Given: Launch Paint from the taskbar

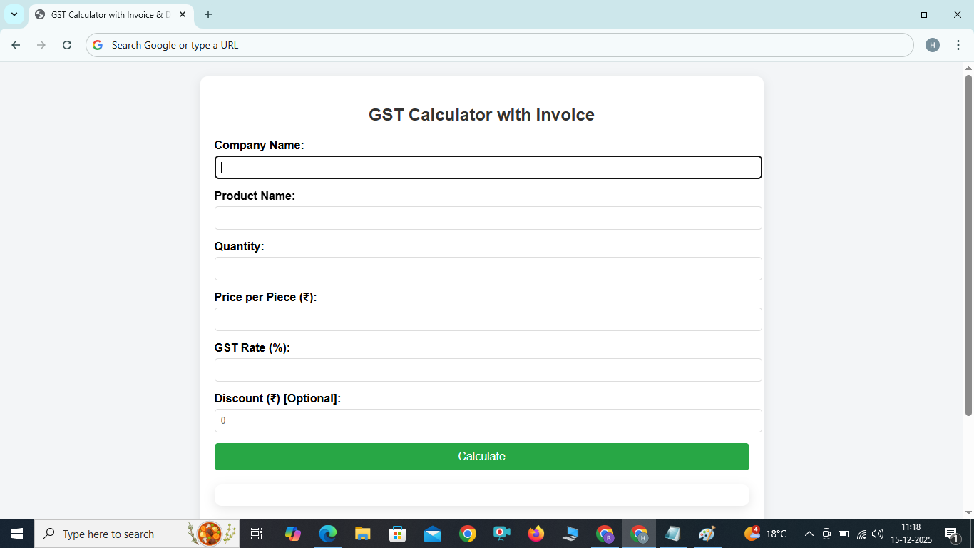Looking at the screenshot, I should click(707, 533).
